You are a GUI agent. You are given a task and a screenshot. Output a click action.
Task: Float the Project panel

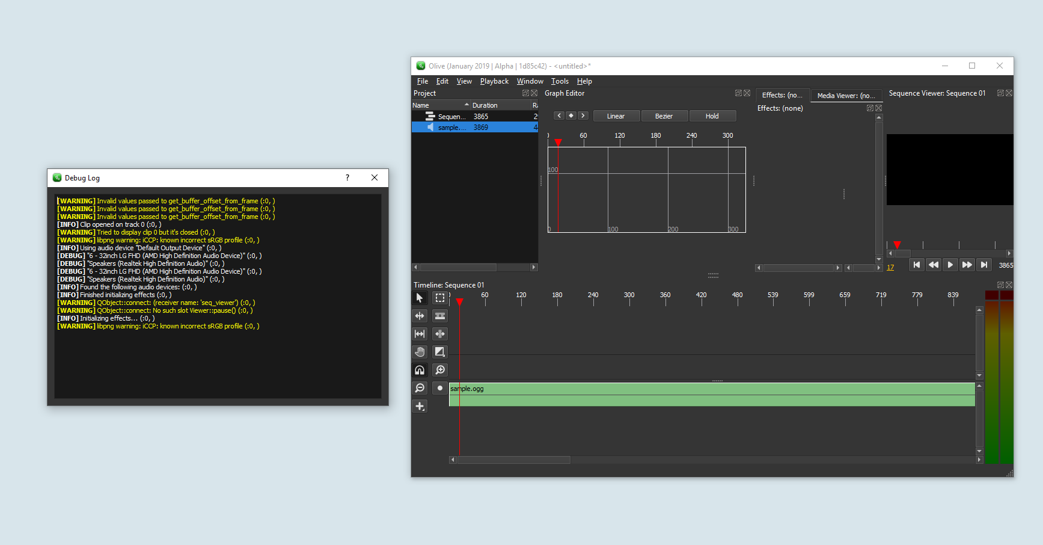525,93
